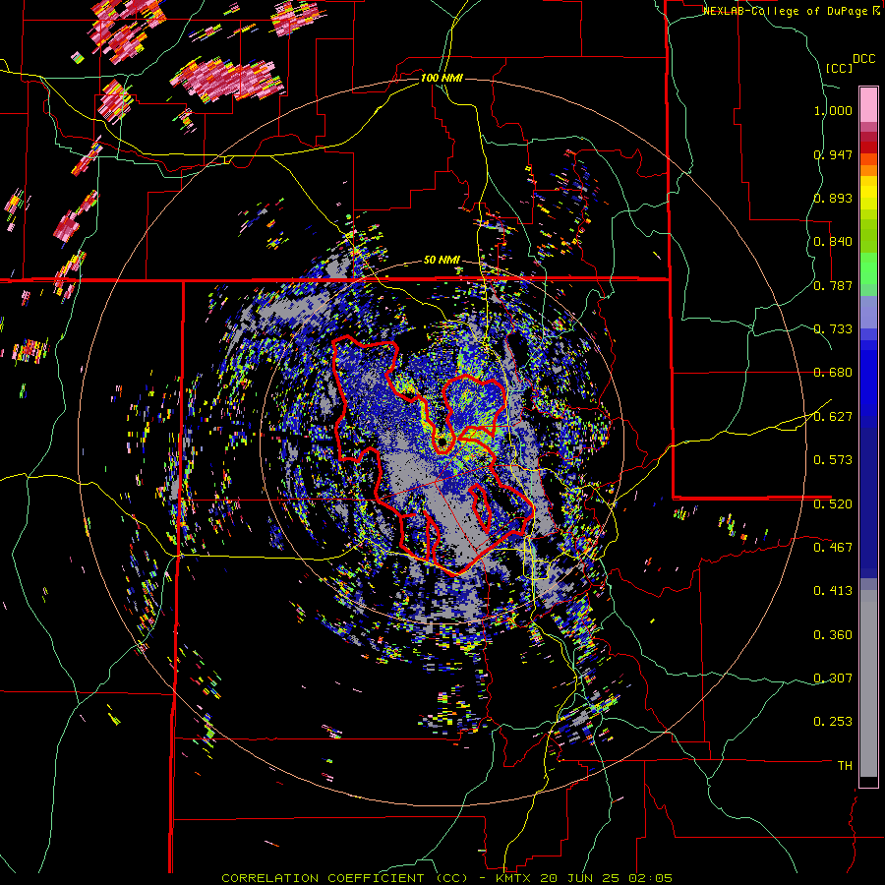Click the 0.520 value on color scale

tap(833, 503)
